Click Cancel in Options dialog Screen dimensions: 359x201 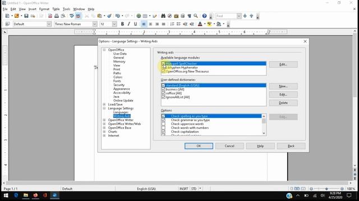point(229,146)
